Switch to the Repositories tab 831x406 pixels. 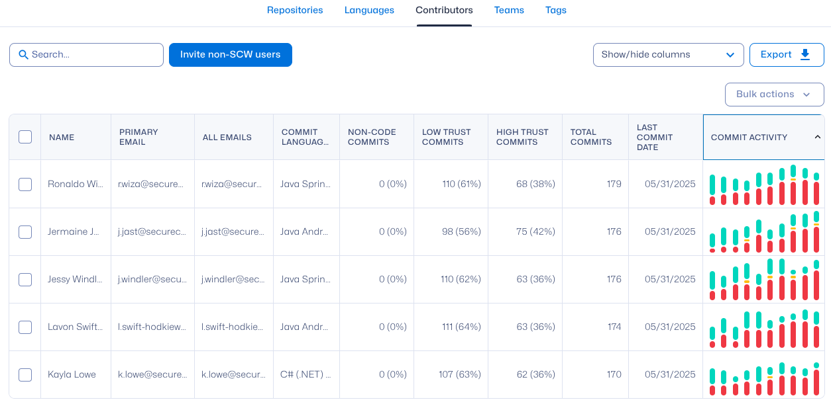coord(295,11)
